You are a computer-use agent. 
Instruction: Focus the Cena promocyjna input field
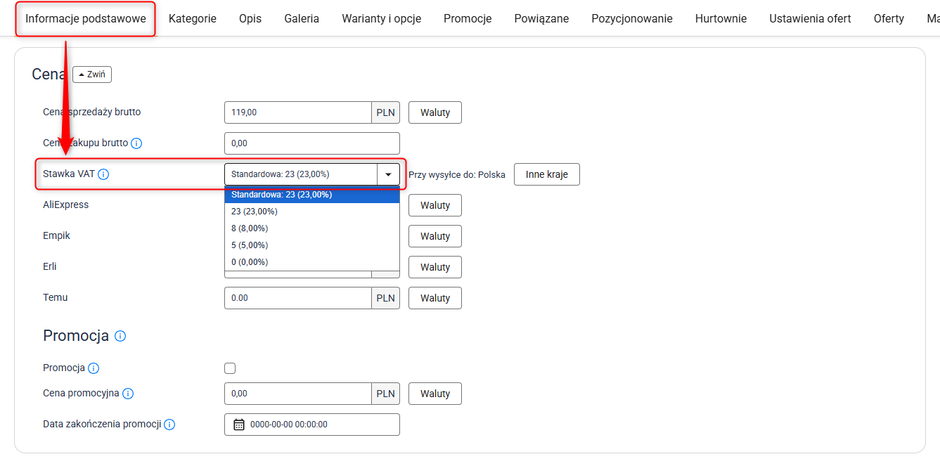[297, 394]
